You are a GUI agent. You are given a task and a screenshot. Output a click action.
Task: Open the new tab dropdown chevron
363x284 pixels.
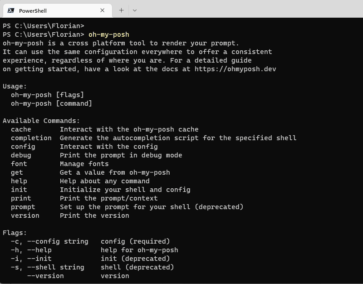pyautogui.click(x=135, y=10)
